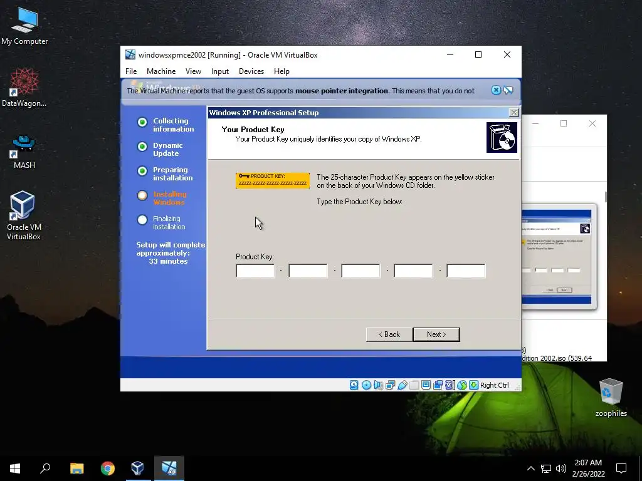Viewport: 642px width, 481px height.
Task: Click the Windows Start button
Action: [x=15, y=468]
